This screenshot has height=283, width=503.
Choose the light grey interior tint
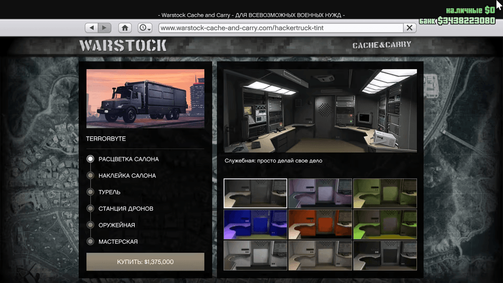pyautogui.click(x=255, y=255)
